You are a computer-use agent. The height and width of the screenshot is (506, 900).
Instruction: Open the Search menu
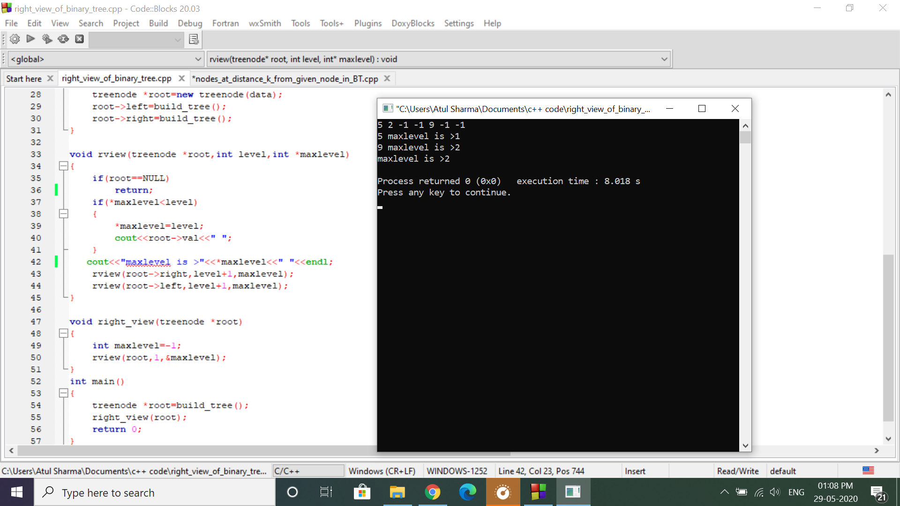(91, 23)
